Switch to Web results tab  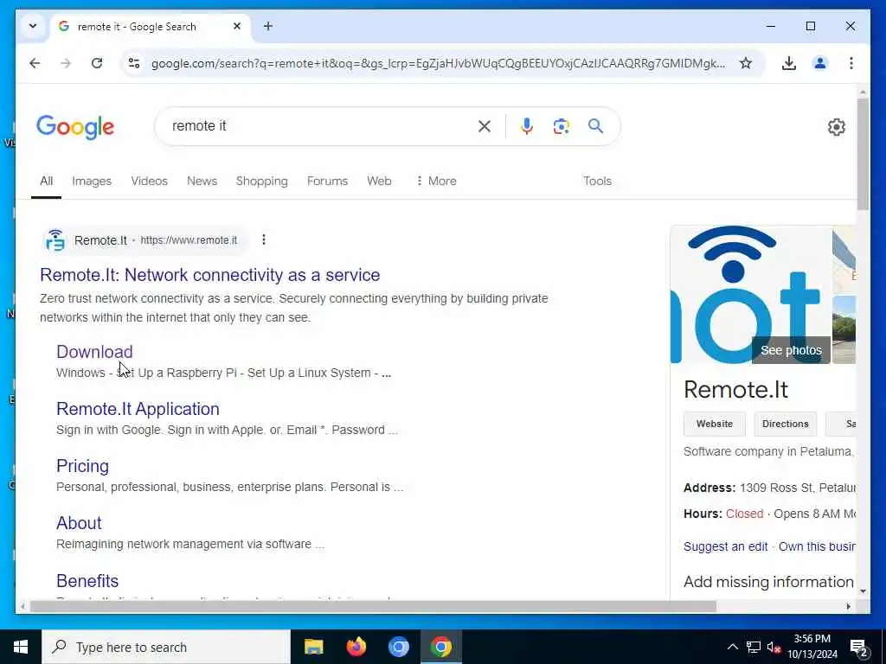[379, 182]
